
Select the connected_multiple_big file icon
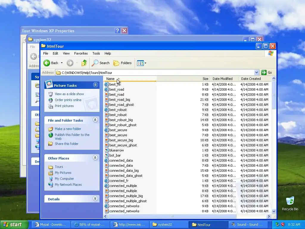(x=107, y=196)
